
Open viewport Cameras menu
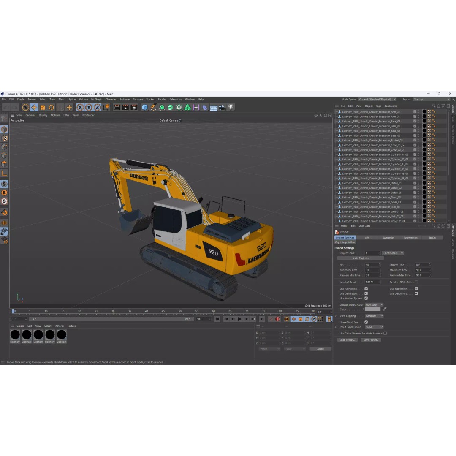click(x=30, y=115)
